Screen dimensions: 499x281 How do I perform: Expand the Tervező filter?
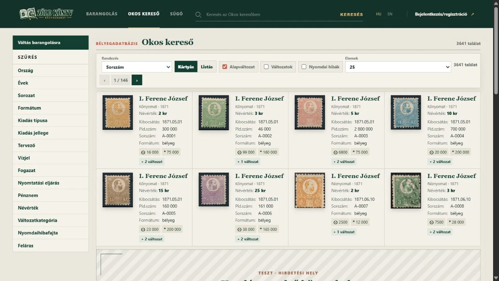tap(50, 145)
